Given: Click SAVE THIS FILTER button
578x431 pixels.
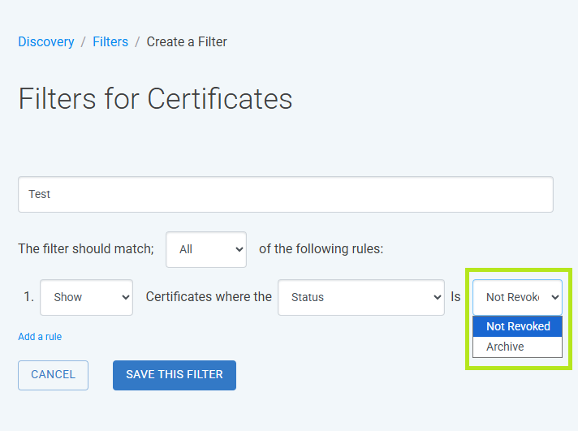Looking at the screenshot, I should pyautogui.click(x=175, y=375).
